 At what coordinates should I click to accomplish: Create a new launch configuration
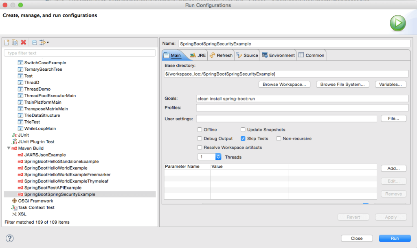point(7,42)
